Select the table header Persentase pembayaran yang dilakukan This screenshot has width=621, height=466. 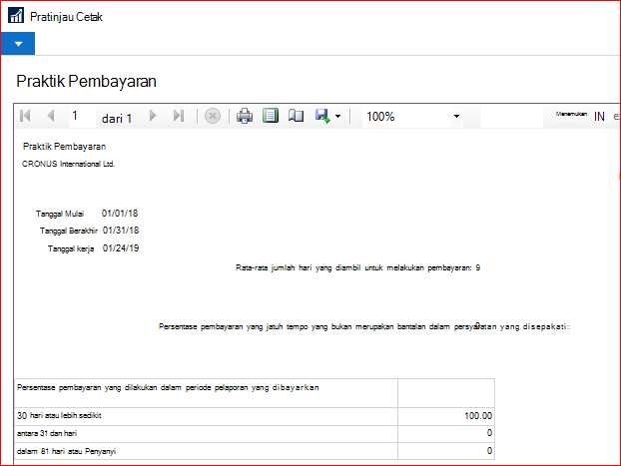168,387
